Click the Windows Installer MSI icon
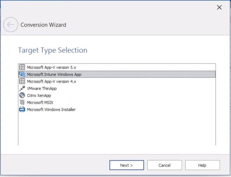The image size is (231, 177). pos(22,109)
